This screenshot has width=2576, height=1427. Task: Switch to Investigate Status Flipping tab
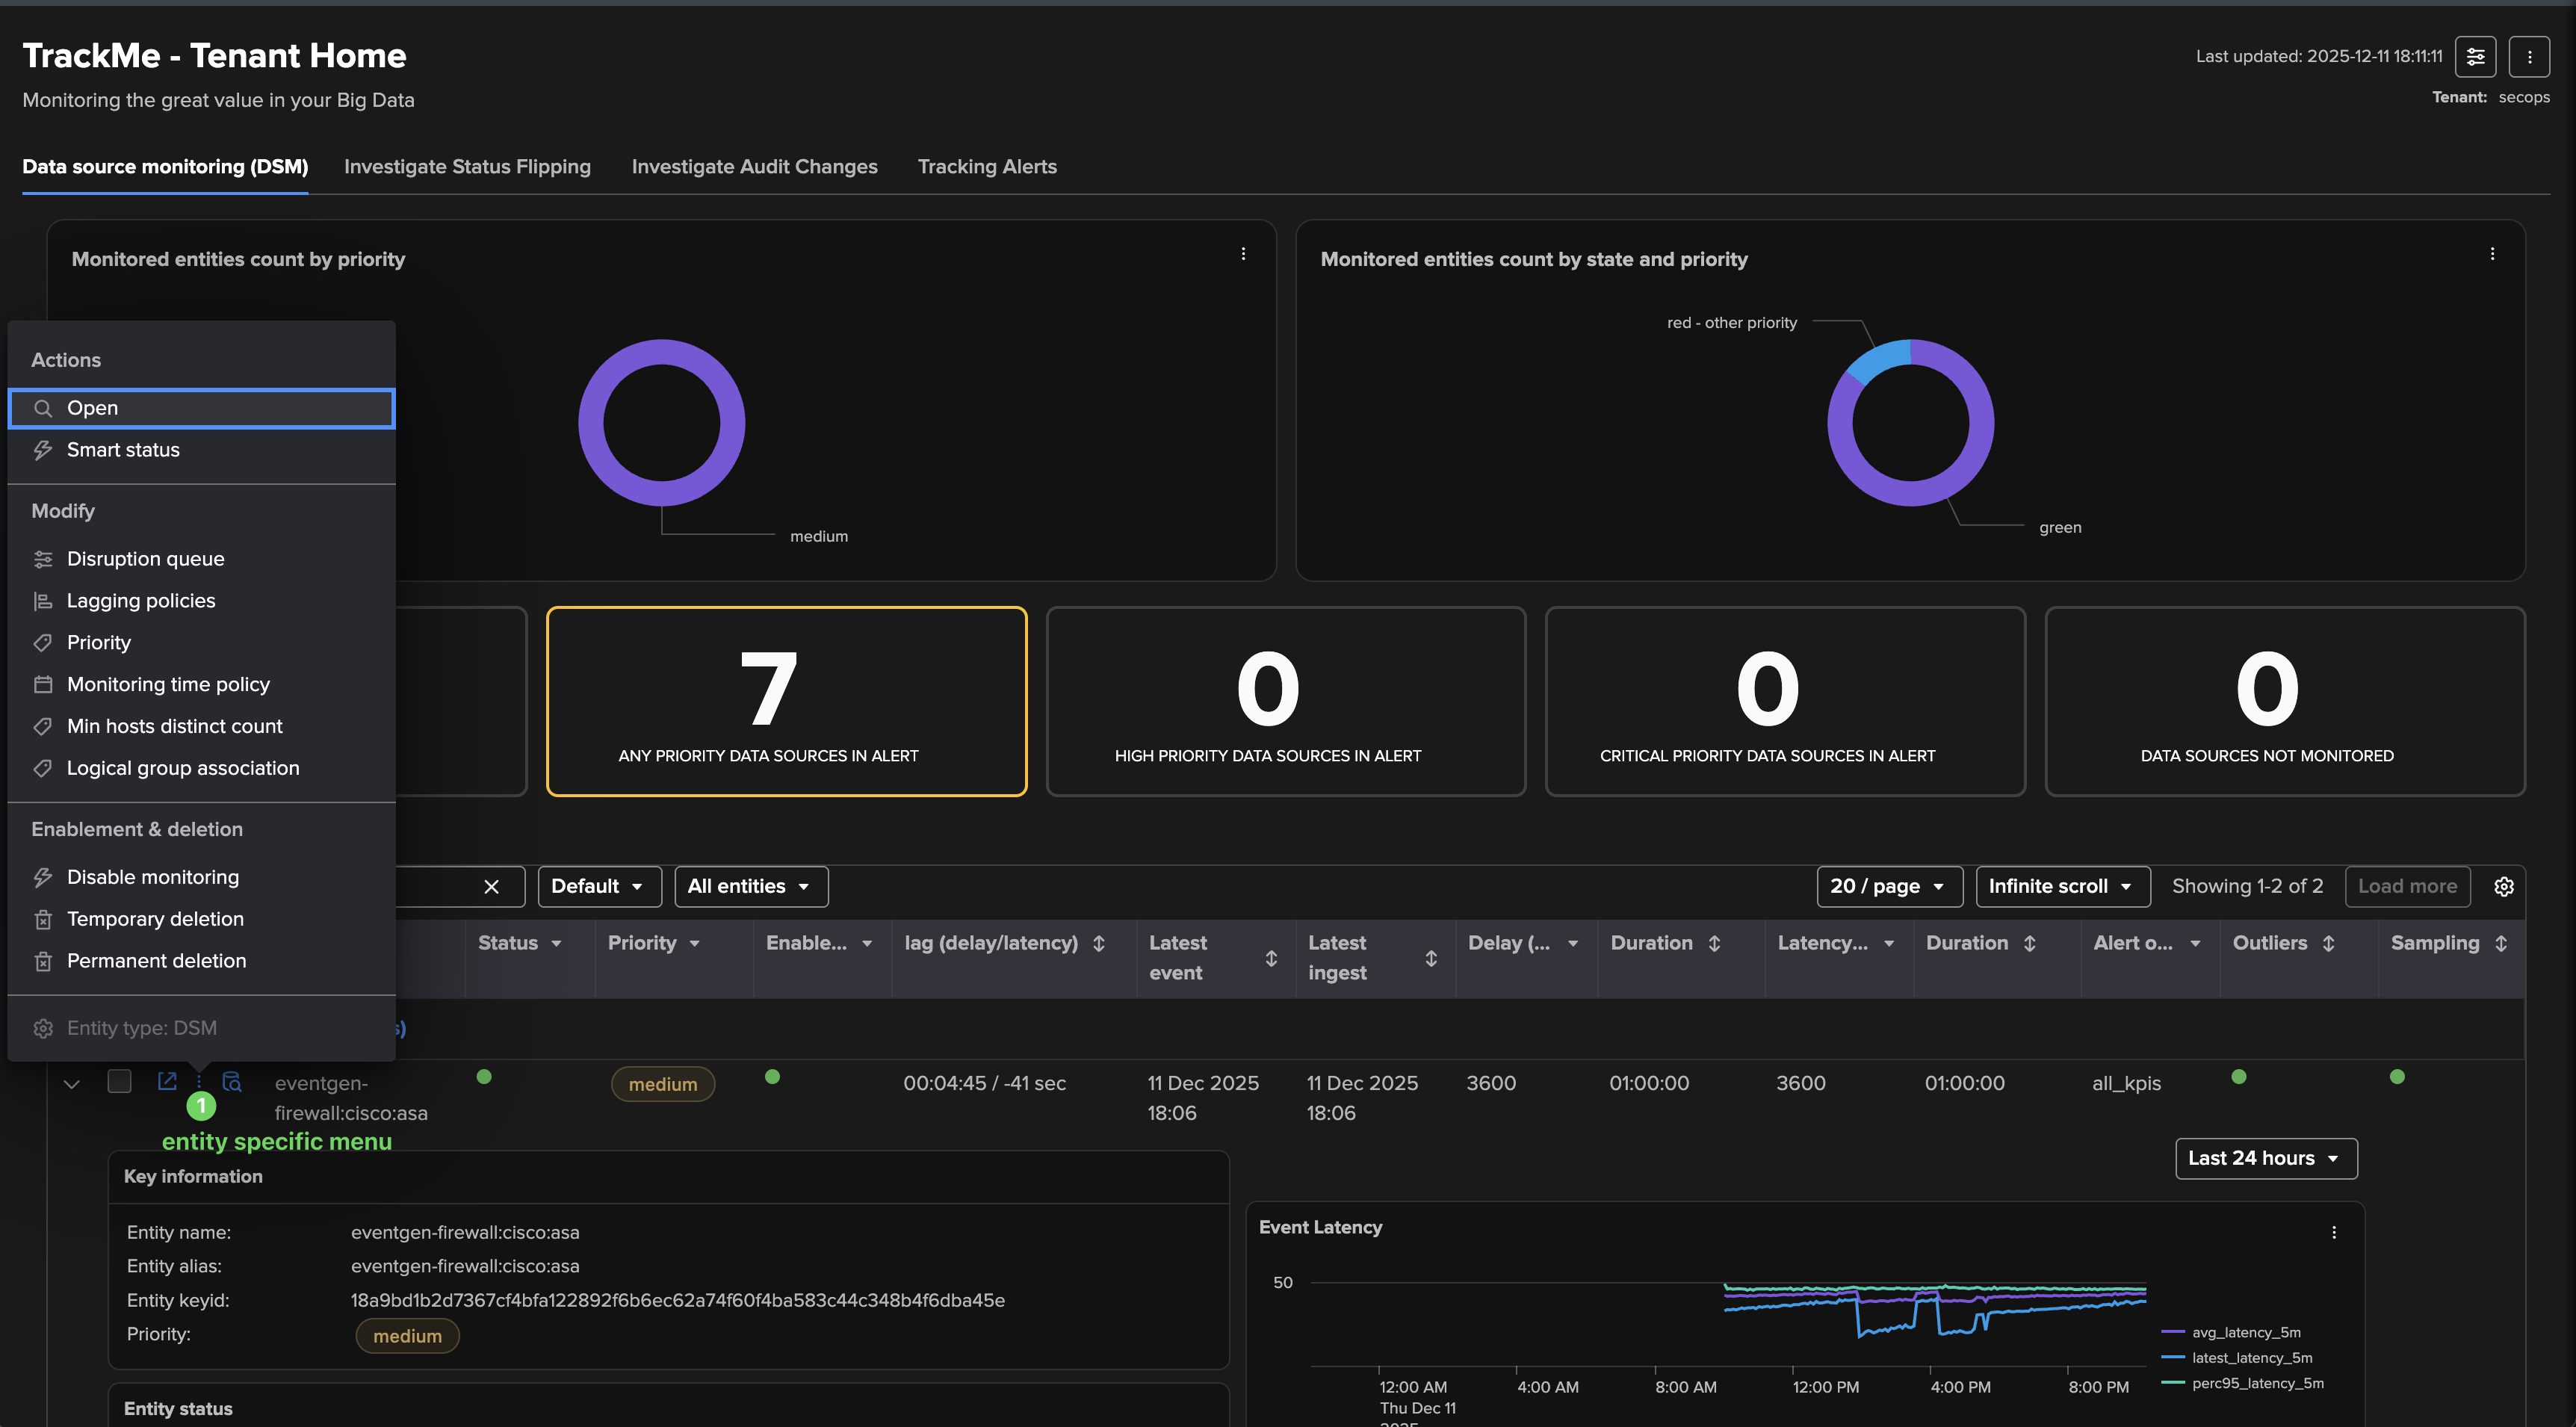[467, 167]
